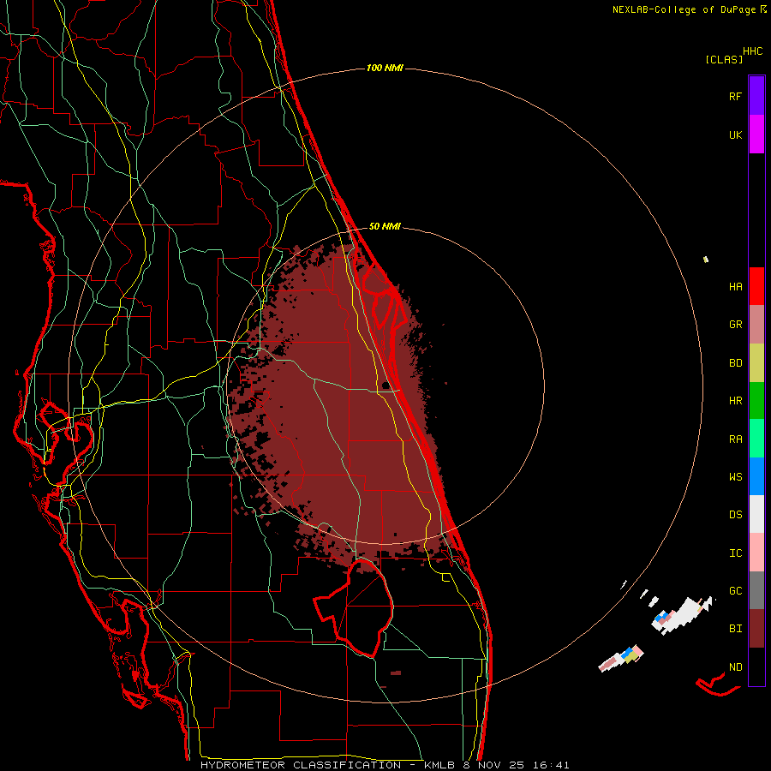Click the 50 NMI range ring label
This screenshot has height=771, width=771.
coord(385,226)
